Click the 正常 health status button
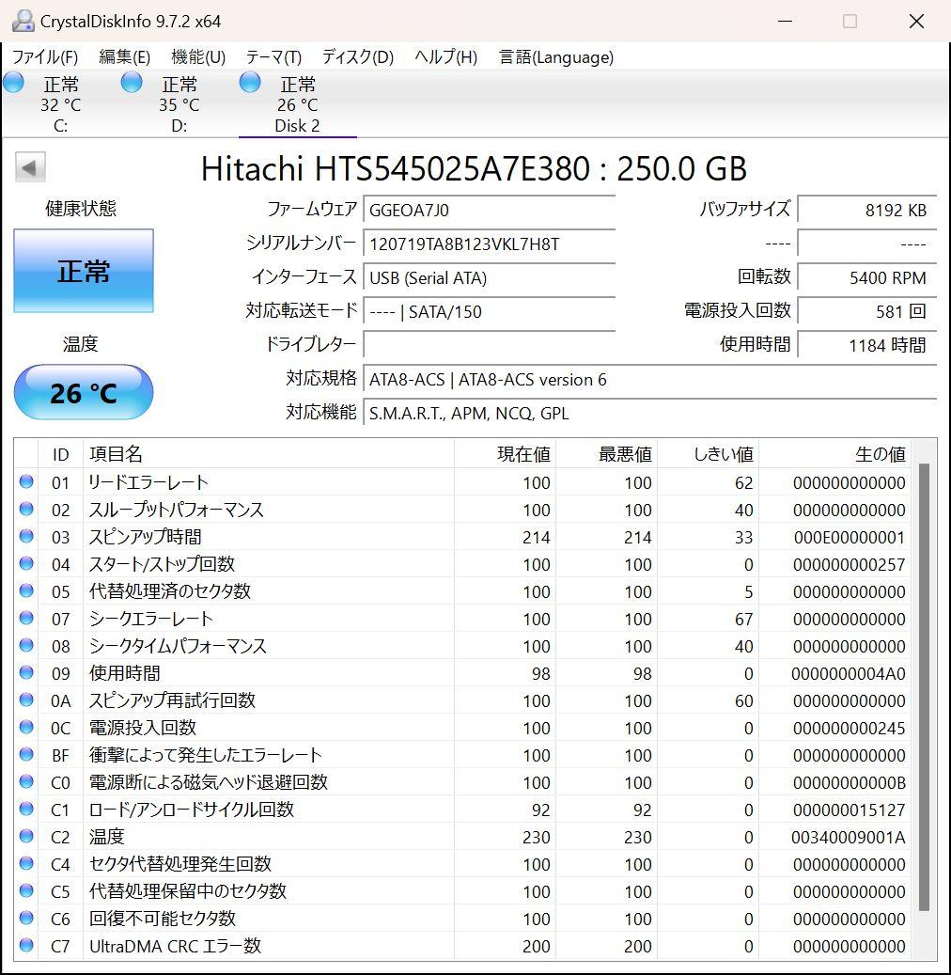Image resolution: width=951 pixels, height=975 pixels. [84, 272]
